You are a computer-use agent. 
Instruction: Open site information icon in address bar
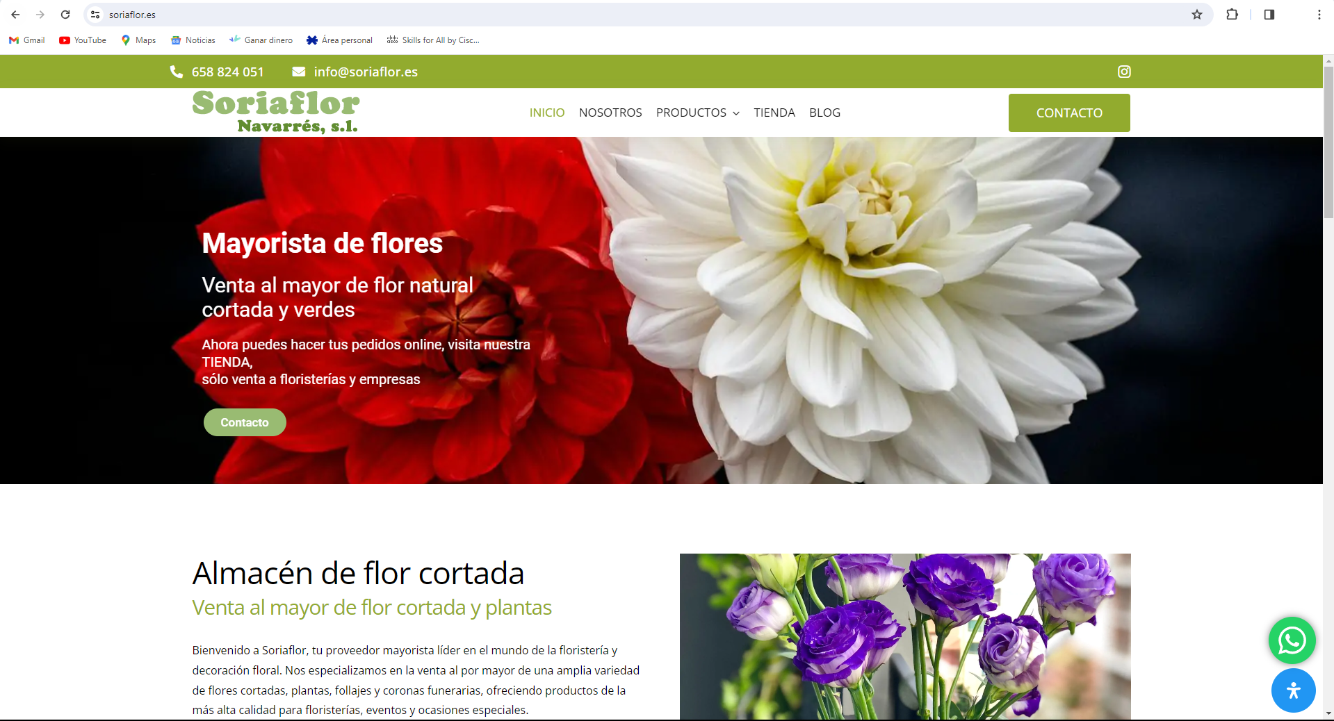pyautogui.click(x=96, y=15)
